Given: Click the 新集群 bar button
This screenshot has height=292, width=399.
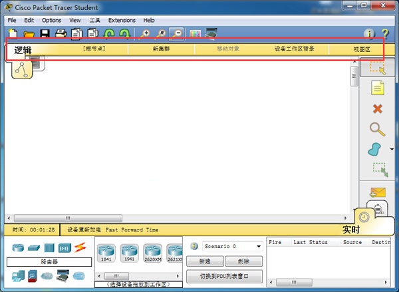Looking at the screenshot, I should point(162,49).
